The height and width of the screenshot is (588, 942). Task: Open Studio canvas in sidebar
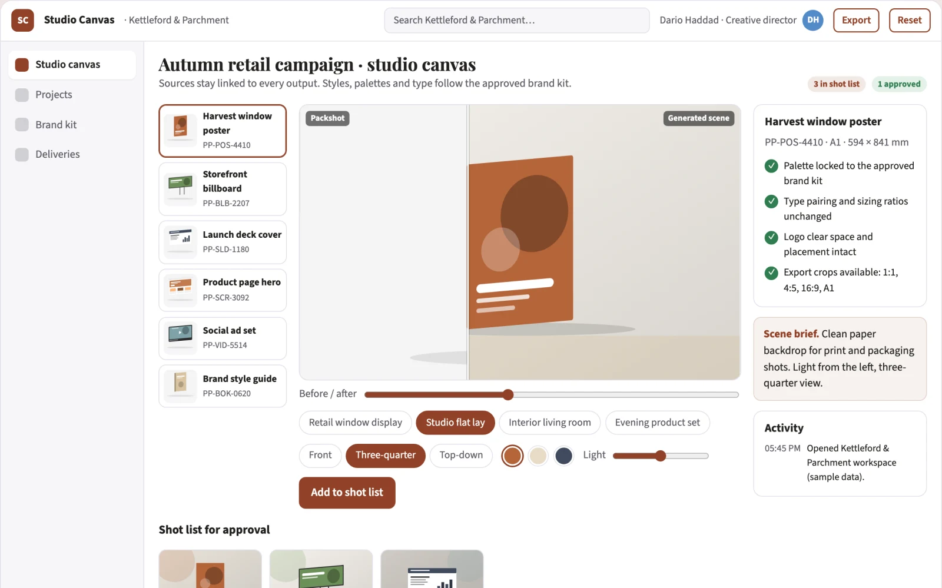click(72, 65)
